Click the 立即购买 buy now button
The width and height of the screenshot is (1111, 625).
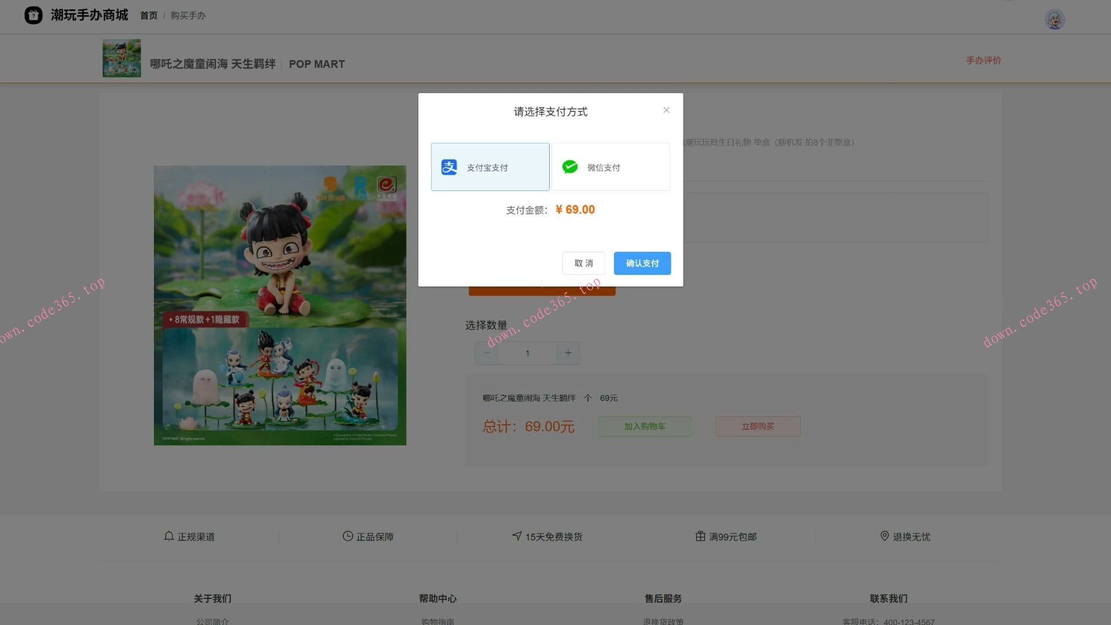coord(757,427)
